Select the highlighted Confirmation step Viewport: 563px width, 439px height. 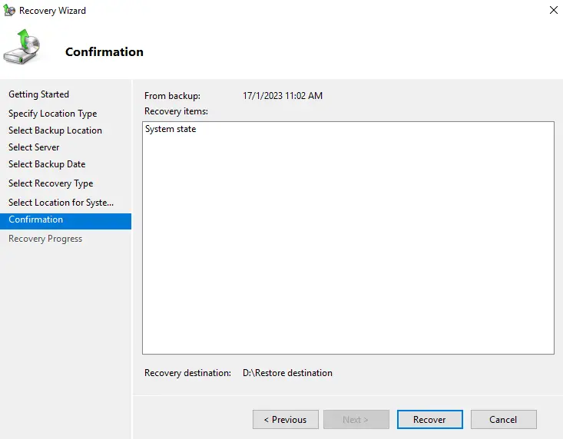[x=36, y=220]
